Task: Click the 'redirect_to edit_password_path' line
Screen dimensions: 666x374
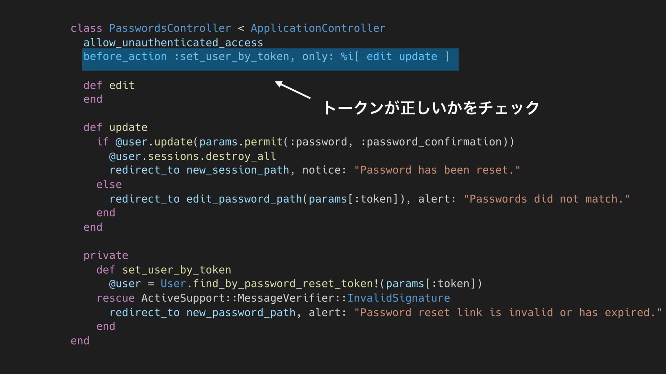Action: (x=369, y=199)
